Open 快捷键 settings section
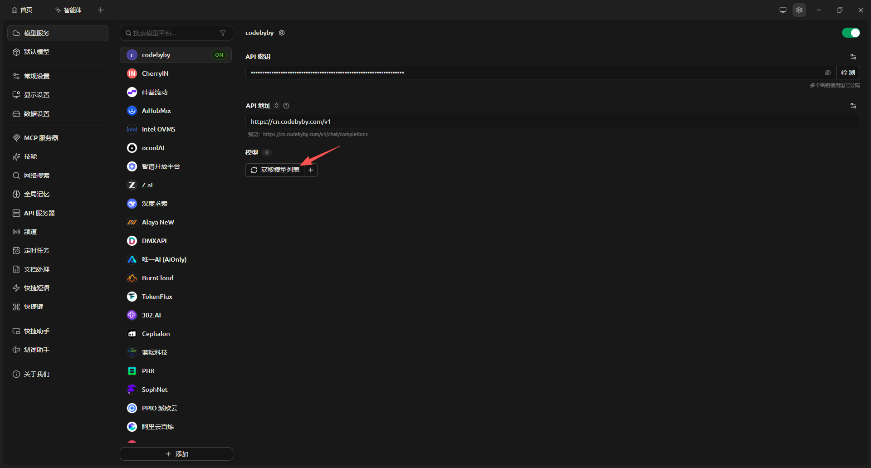The width and height of the screenshot is (871, 468). (58, 307)
